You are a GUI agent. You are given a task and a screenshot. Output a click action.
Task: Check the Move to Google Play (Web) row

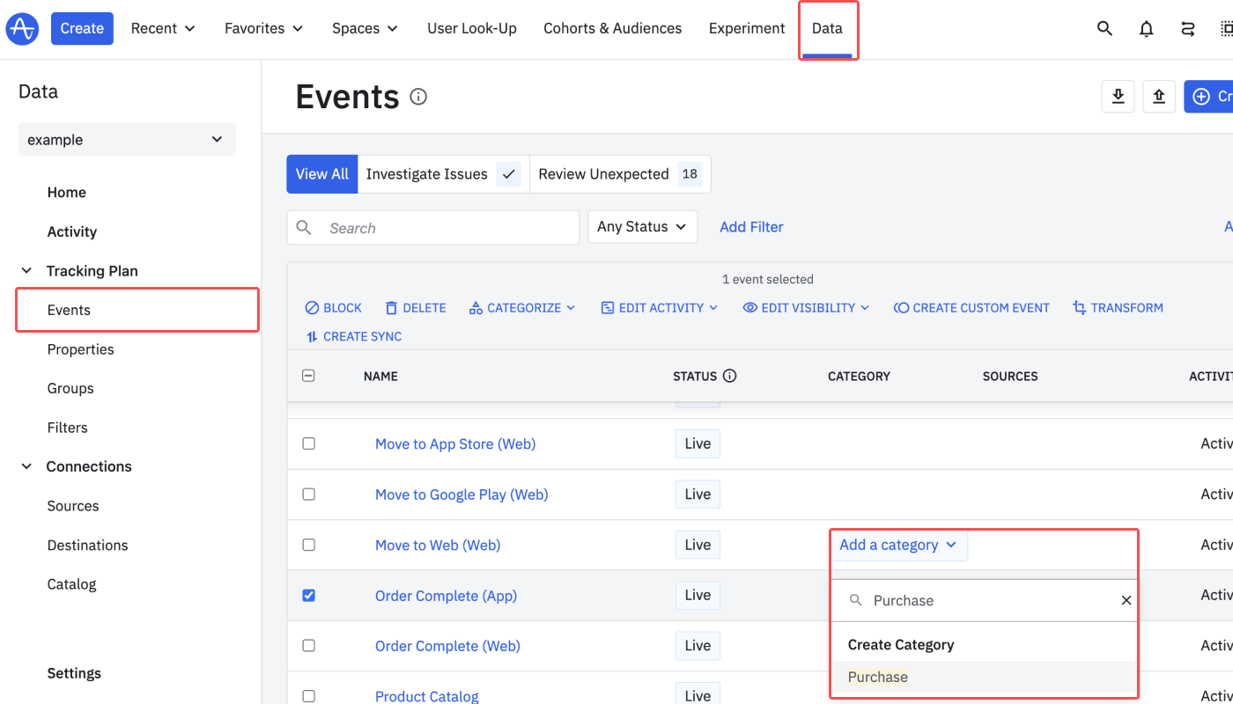click(308, 494)
